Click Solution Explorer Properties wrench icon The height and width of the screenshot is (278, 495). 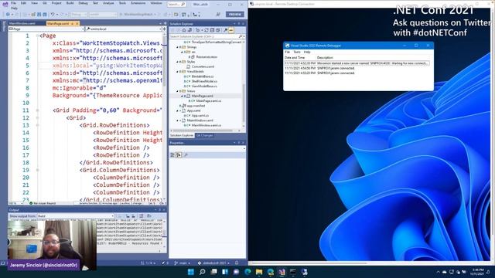pos(225,30)
